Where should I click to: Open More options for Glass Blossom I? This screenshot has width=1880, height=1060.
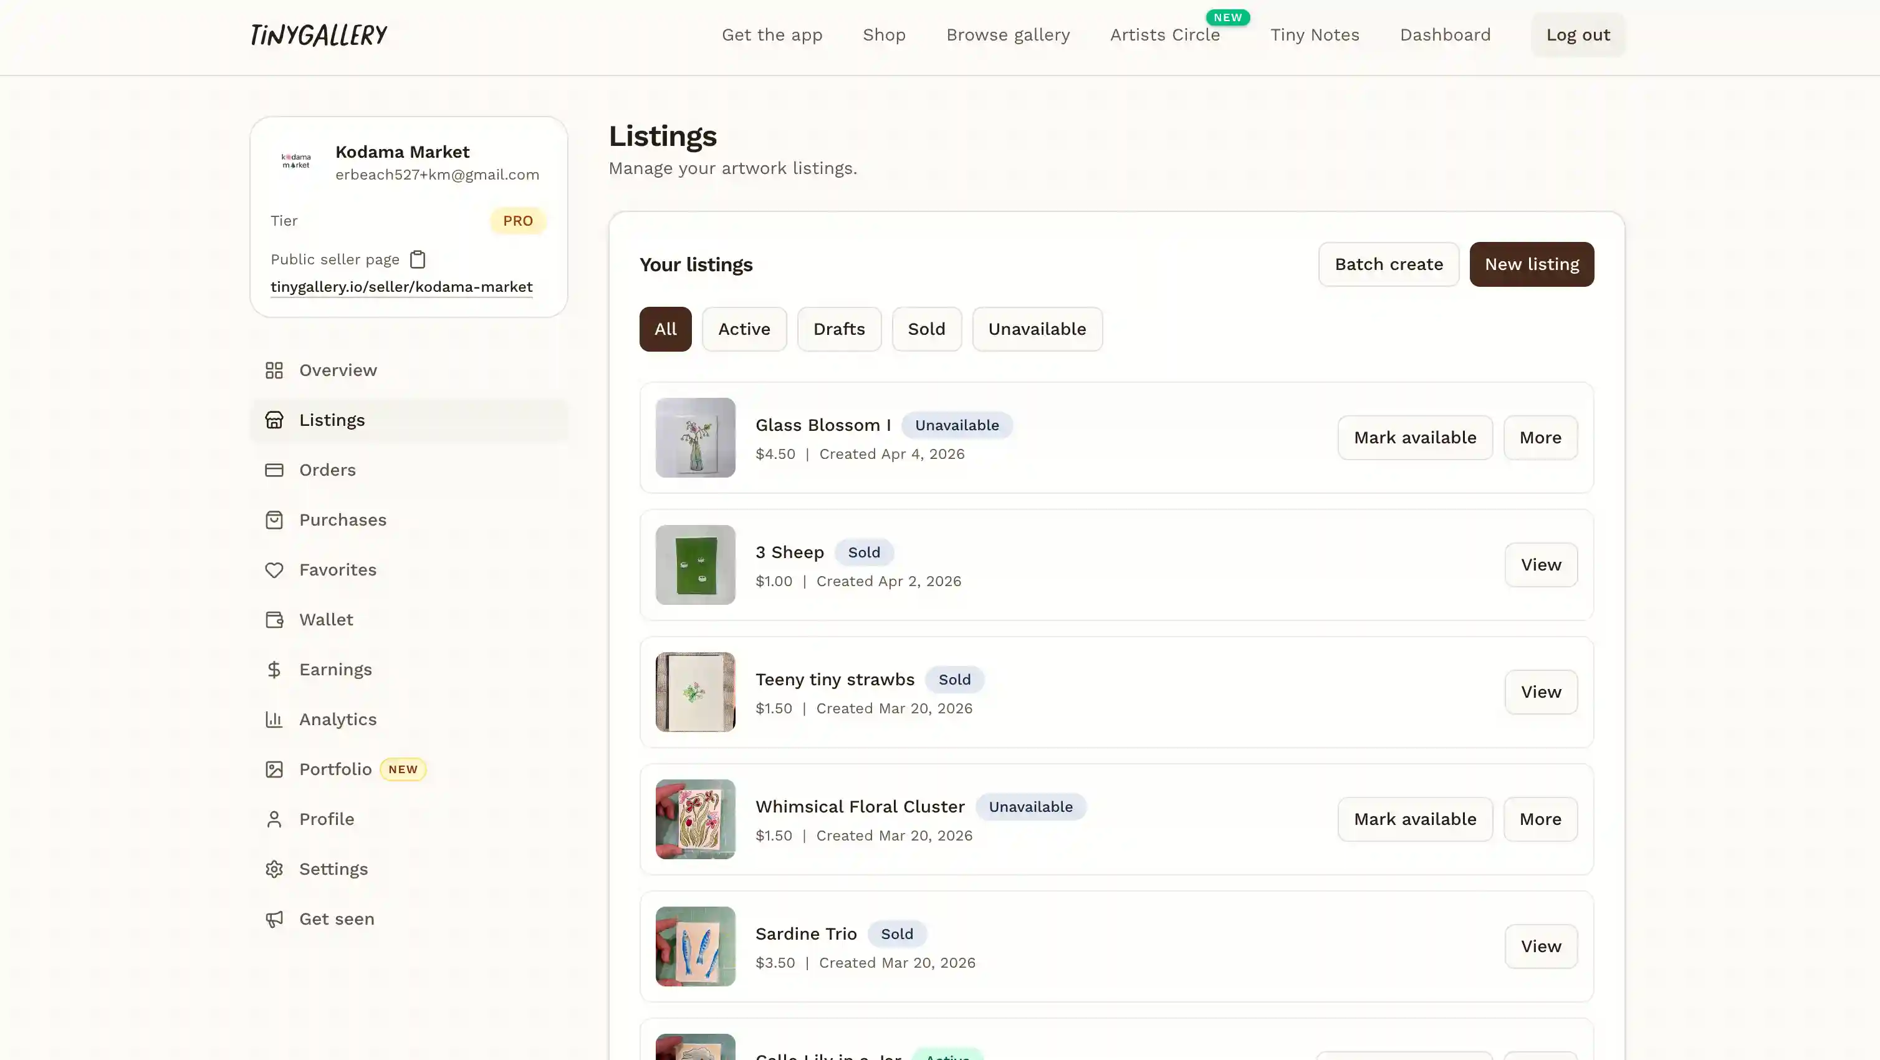point(1540,437)
